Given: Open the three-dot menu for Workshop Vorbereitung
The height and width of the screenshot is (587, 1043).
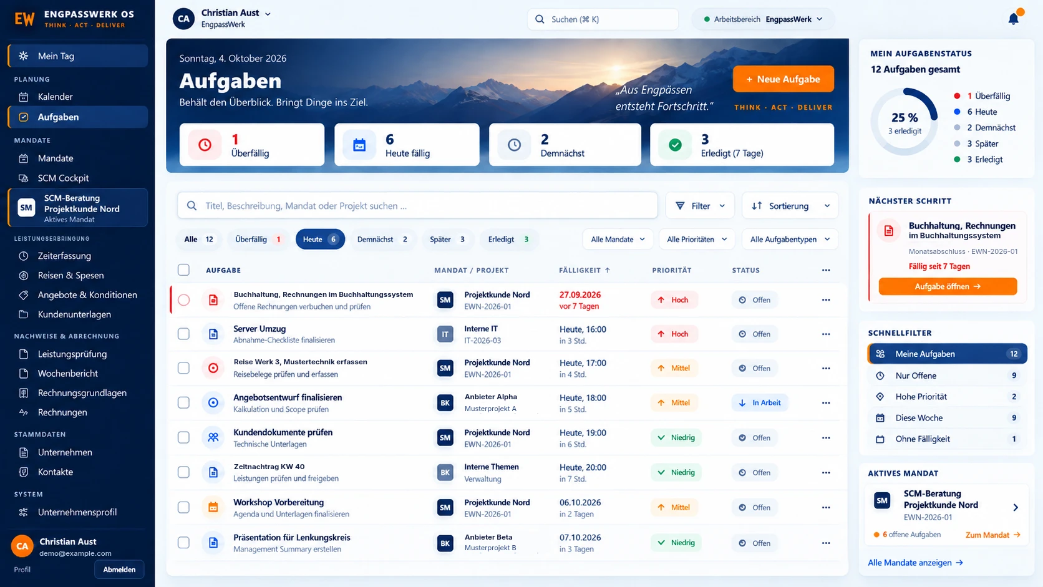Looking at the screenshot, I should coord(826,508).
